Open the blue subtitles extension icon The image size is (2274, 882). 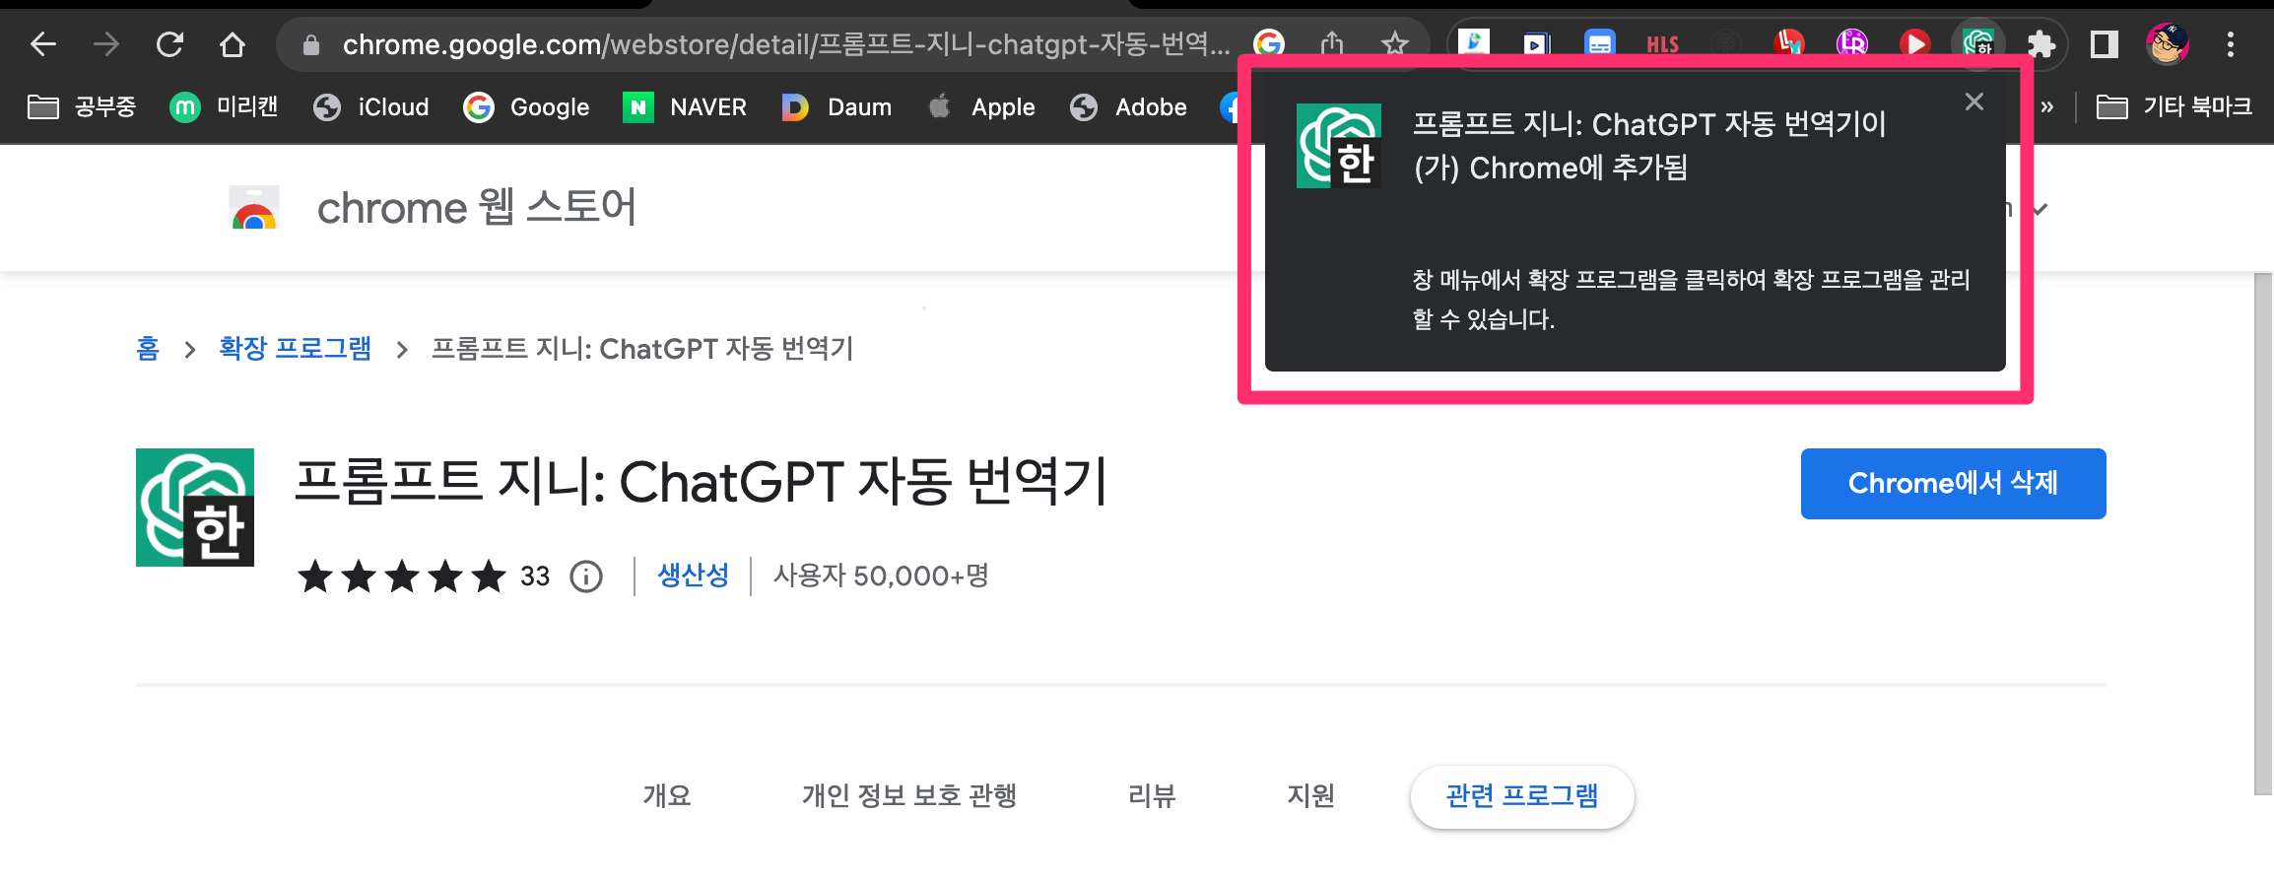click(x=1600, y=44)
